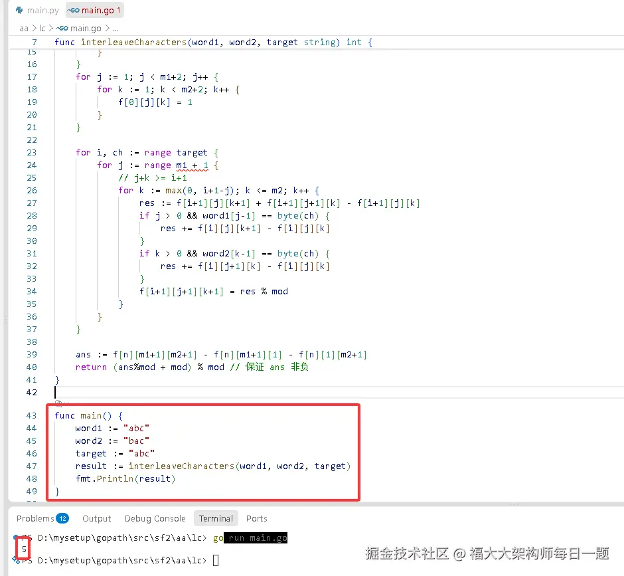Click the word1 := "abc" assignment

pyautogui.click(x=112, y=429)
